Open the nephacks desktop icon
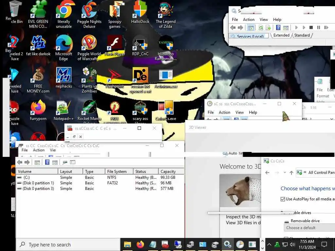 click(64, 78)
